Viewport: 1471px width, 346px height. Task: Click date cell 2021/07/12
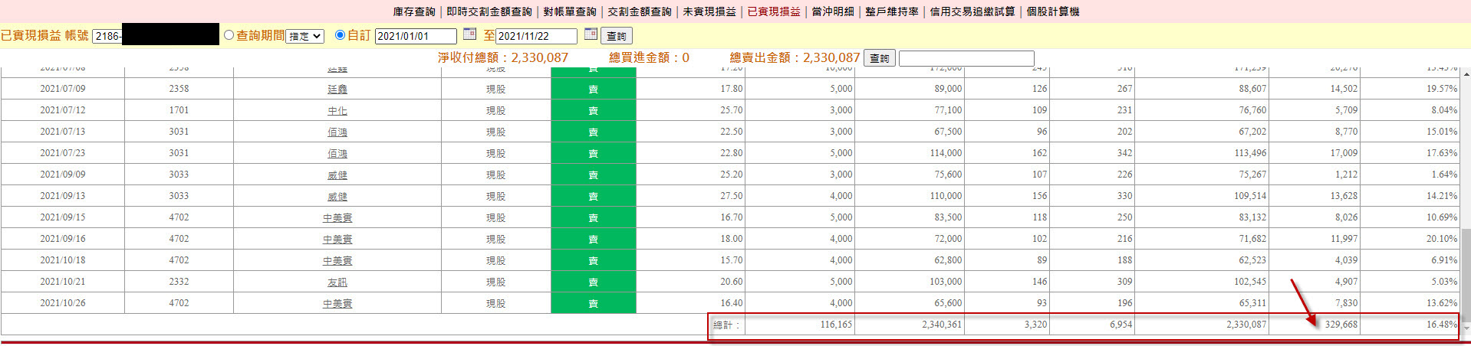point(63,110)
